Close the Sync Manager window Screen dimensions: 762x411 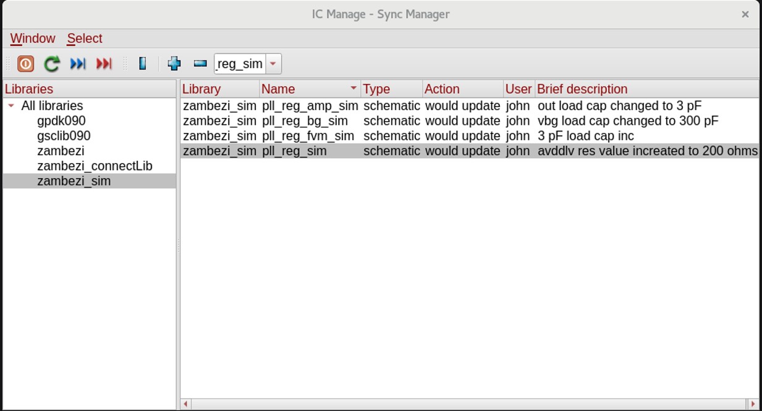745,14
